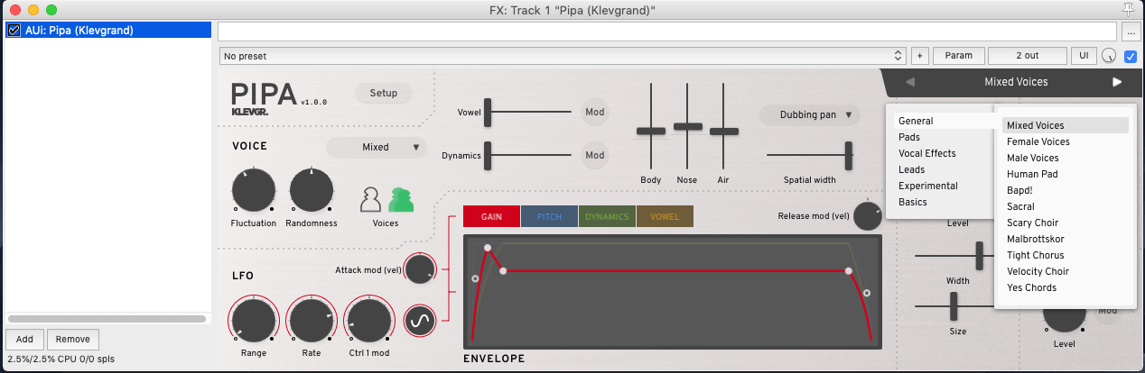Screen dimensions: 1145x373
Task: Toggle the Vowel Mod button
Action: click(594, 112)
